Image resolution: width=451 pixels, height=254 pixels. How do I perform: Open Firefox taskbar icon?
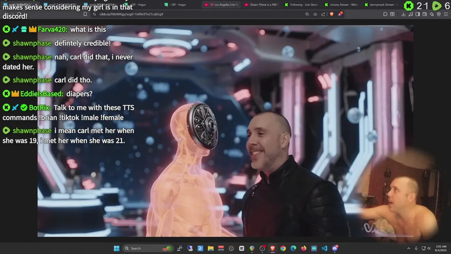304,248
